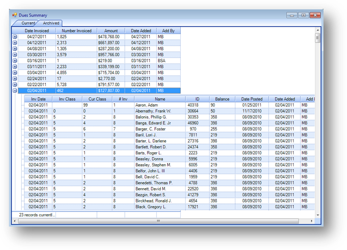
Task: Click the 11/17/2010 date posted cell
Action: tap(252, 111)
